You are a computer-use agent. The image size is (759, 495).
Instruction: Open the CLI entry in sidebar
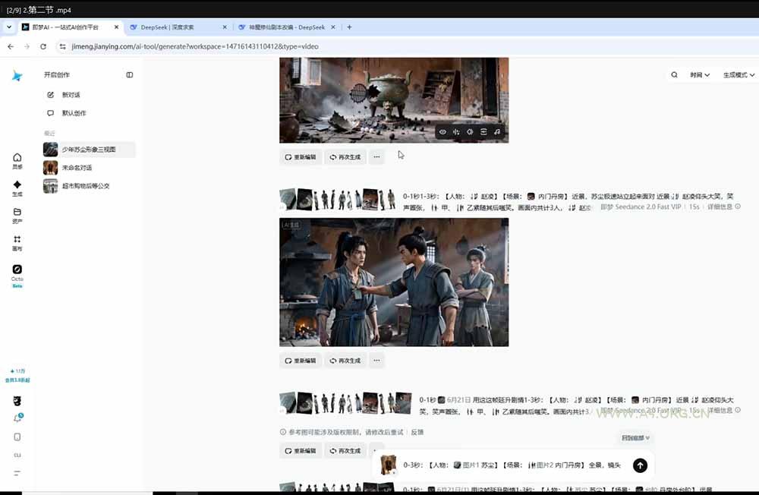(x=17, y=455)
